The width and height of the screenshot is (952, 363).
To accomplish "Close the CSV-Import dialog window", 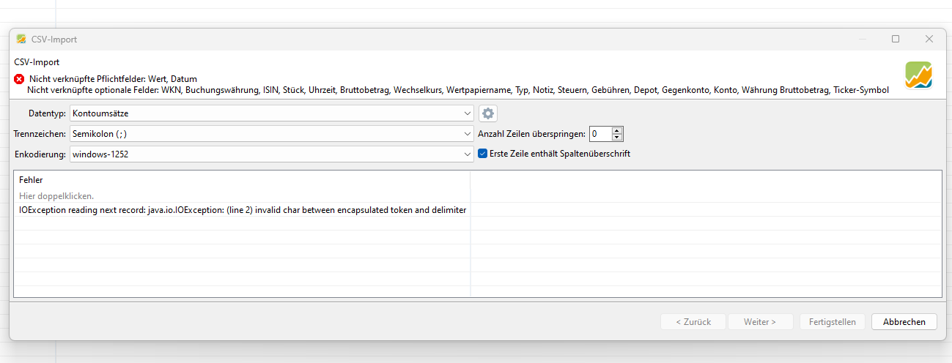I will [x=929, y=40].
